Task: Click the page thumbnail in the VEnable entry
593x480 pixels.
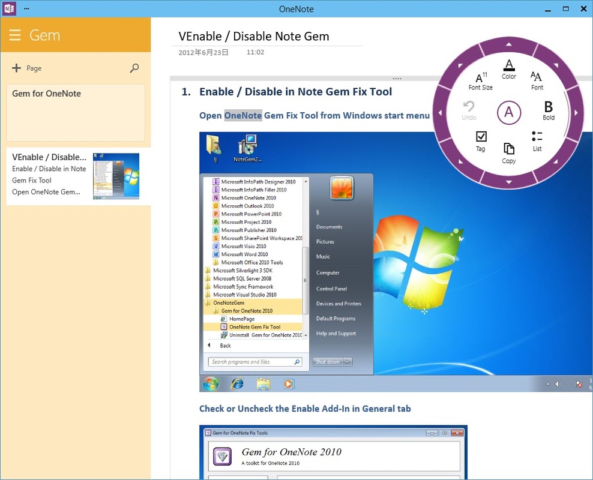Action: (x=116, y=176)
